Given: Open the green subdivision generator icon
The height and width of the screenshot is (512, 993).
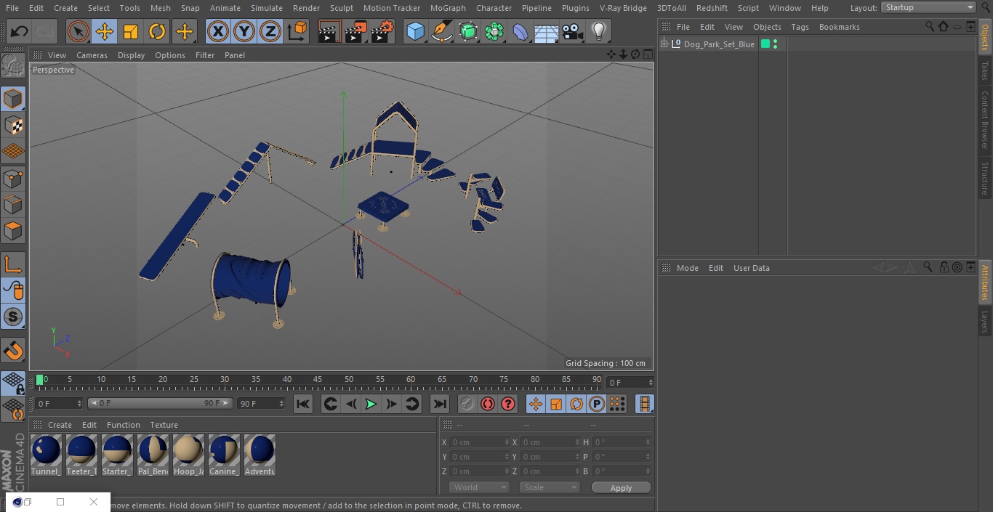Looking at the screenshot, I should (x=468, y=31).
